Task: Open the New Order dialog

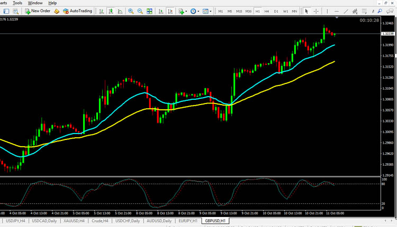Action: (38, 11)
